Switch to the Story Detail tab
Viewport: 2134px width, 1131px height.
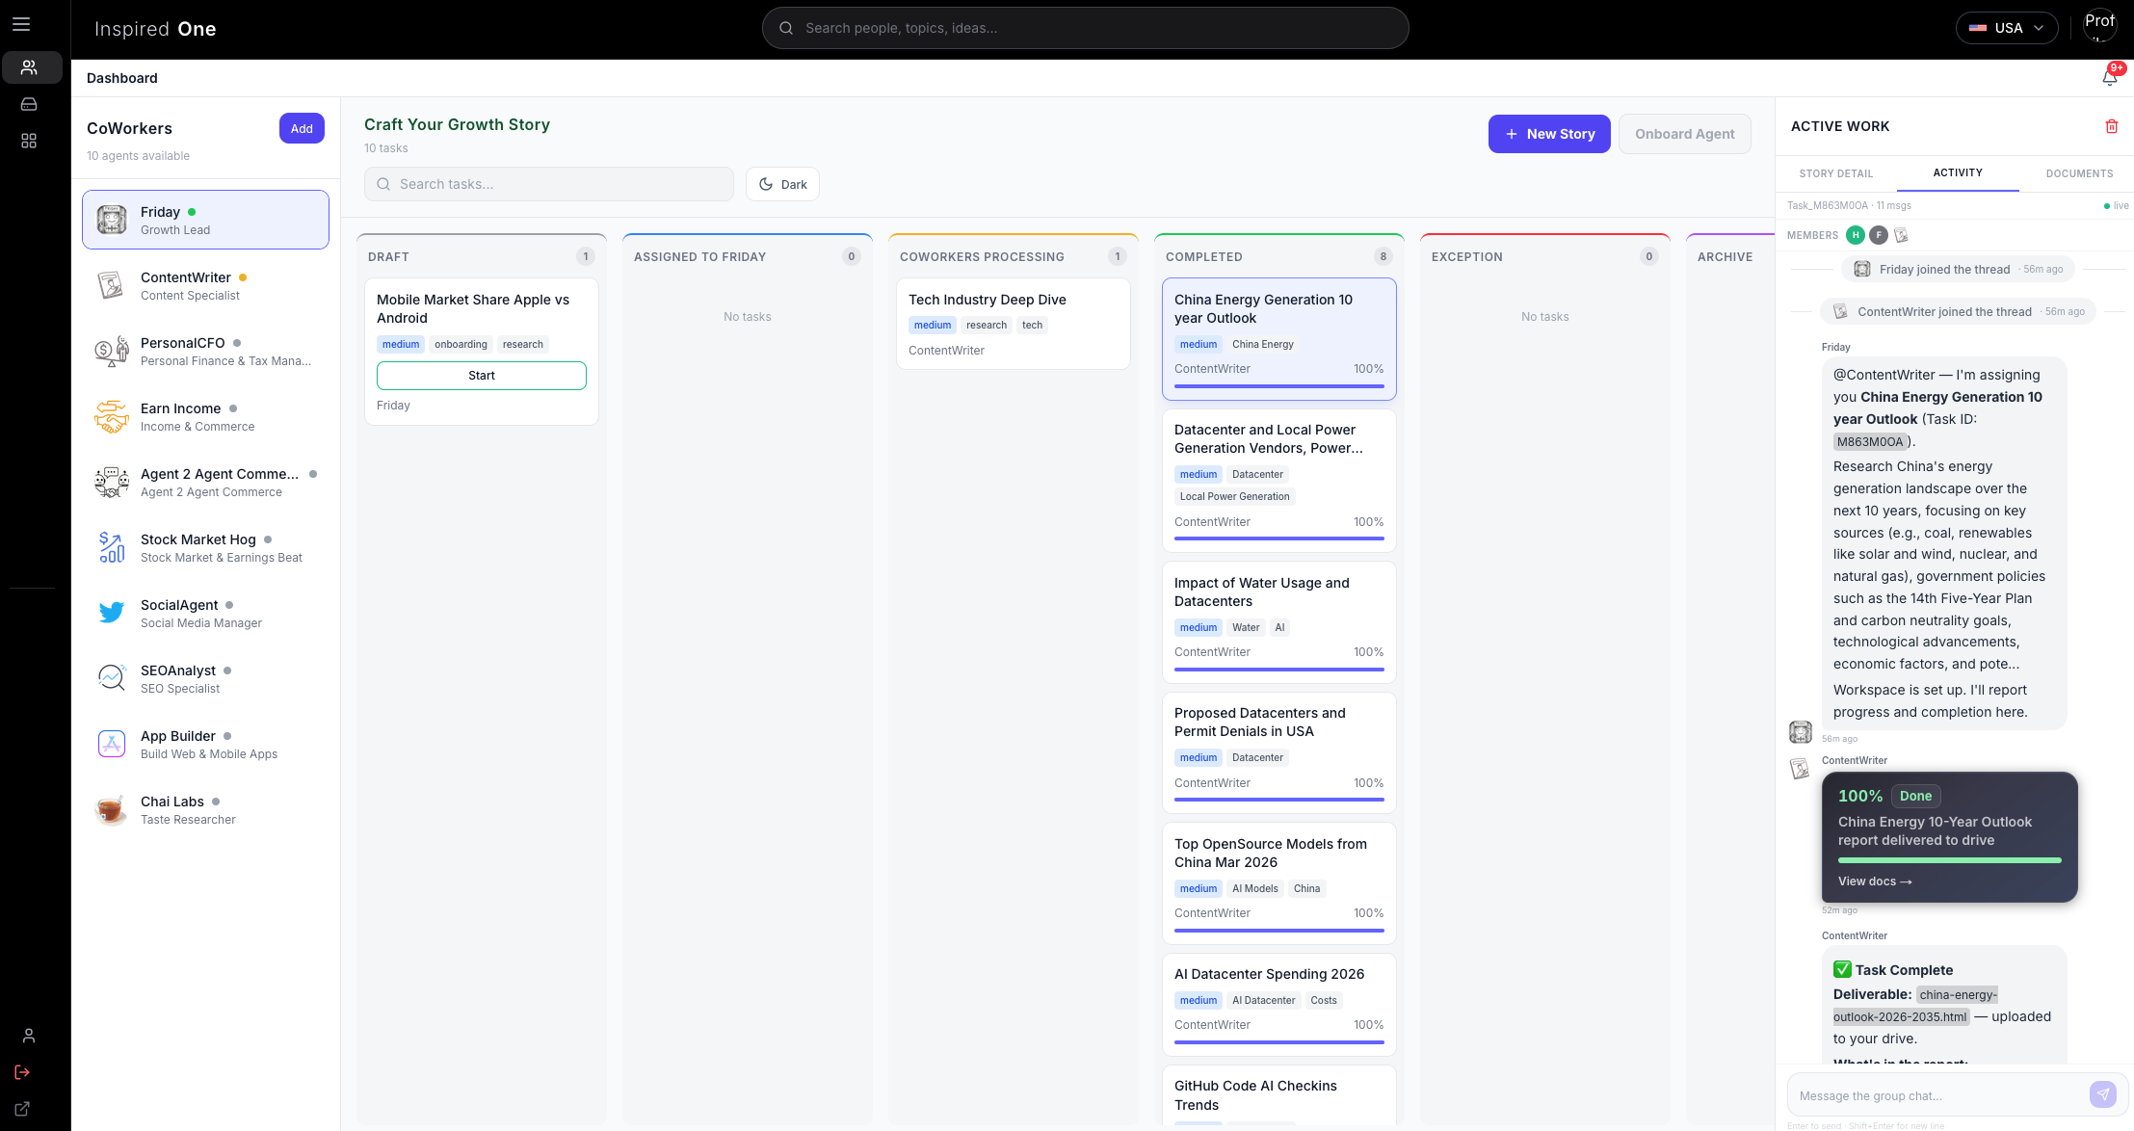(x=1835, y=173)
